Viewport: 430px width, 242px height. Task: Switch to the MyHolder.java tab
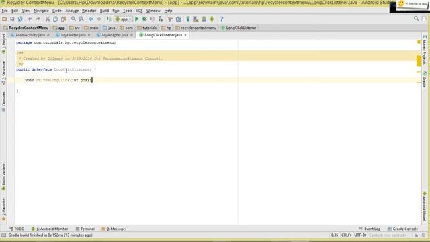73,35
